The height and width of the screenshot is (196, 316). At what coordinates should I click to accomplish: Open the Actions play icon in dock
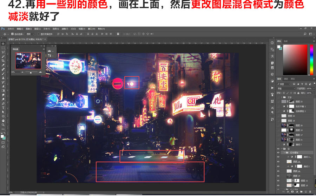click(x=272, y=88)
